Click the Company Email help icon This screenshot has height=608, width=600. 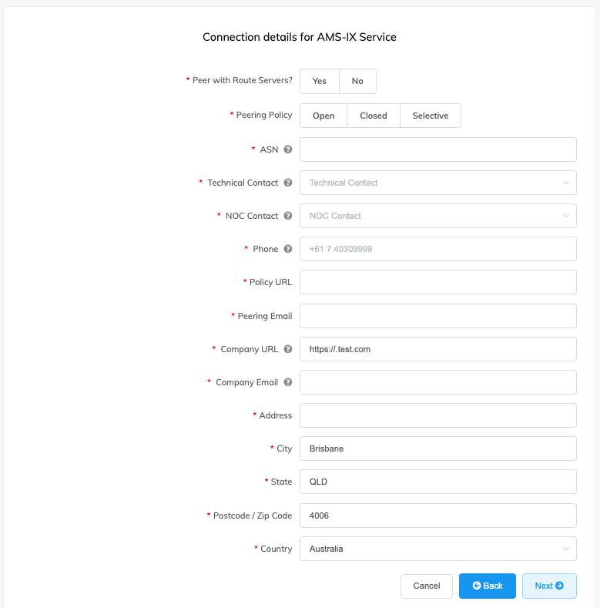[288, 382]
